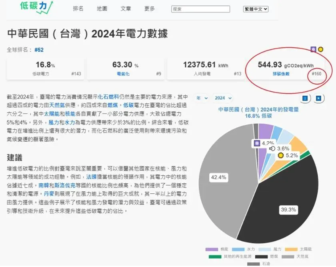Screen dimensions: 336x267
Task: Follow the #52 global ranking link
Action: 39,50
